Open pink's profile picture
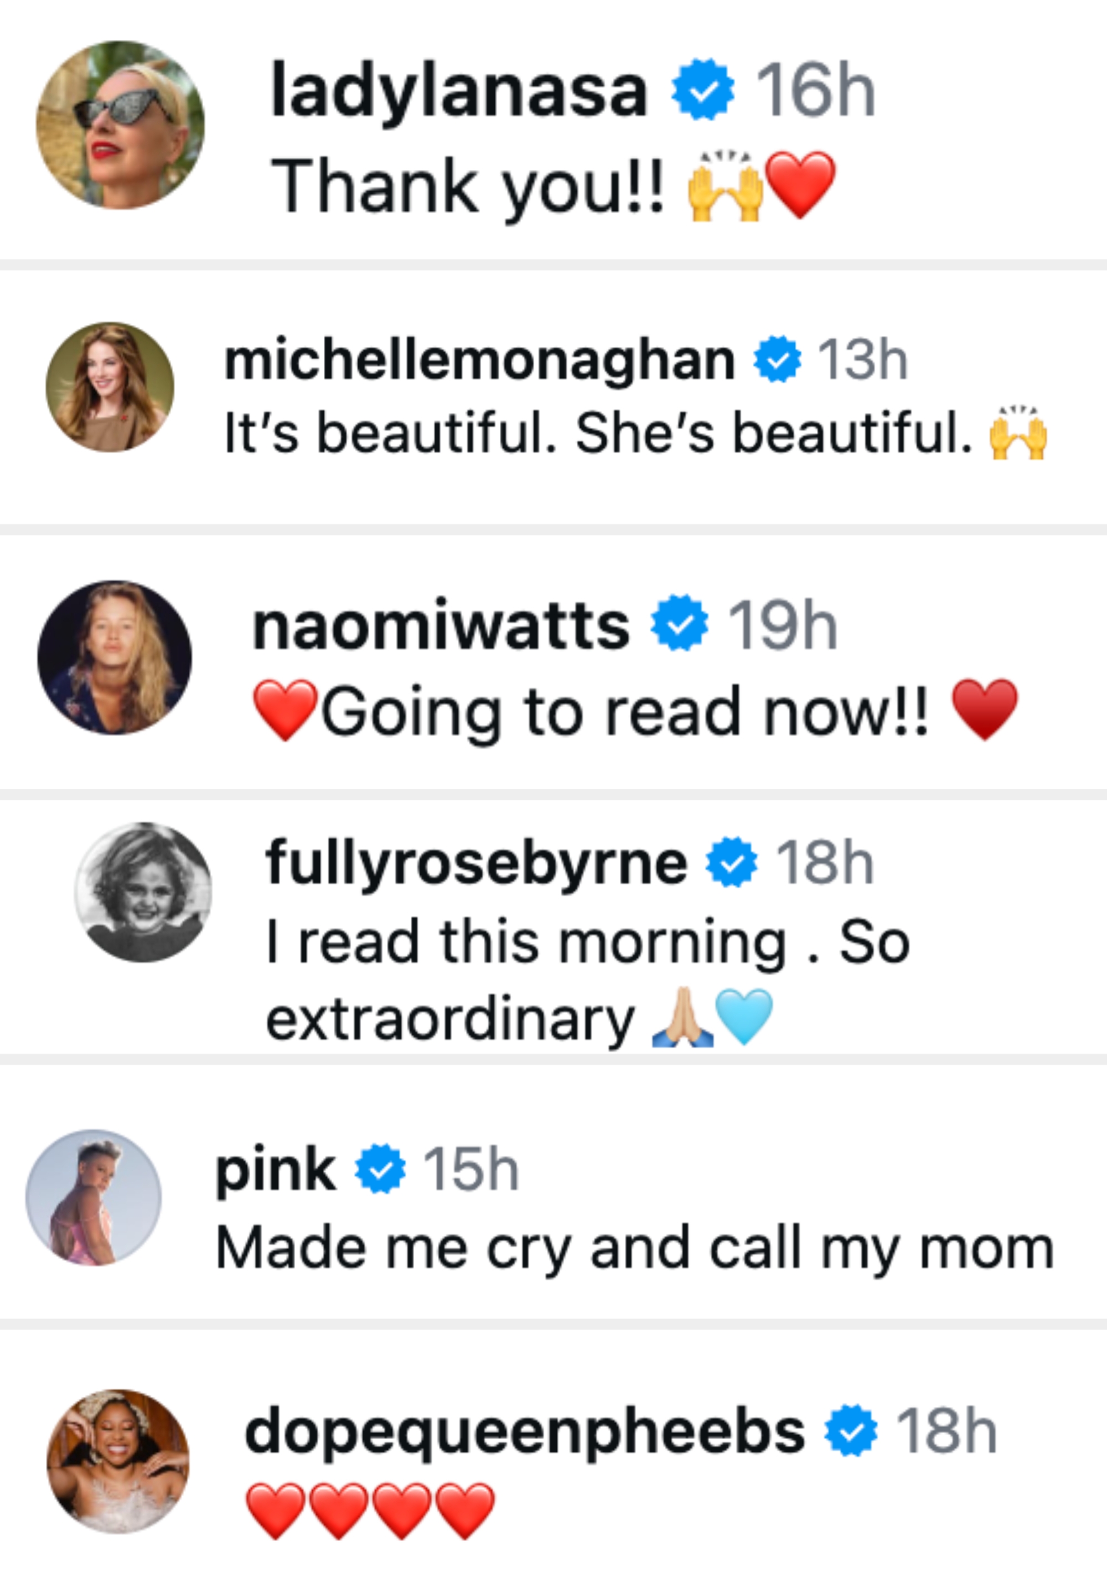1107x1588 pixels. [94, 1197]
